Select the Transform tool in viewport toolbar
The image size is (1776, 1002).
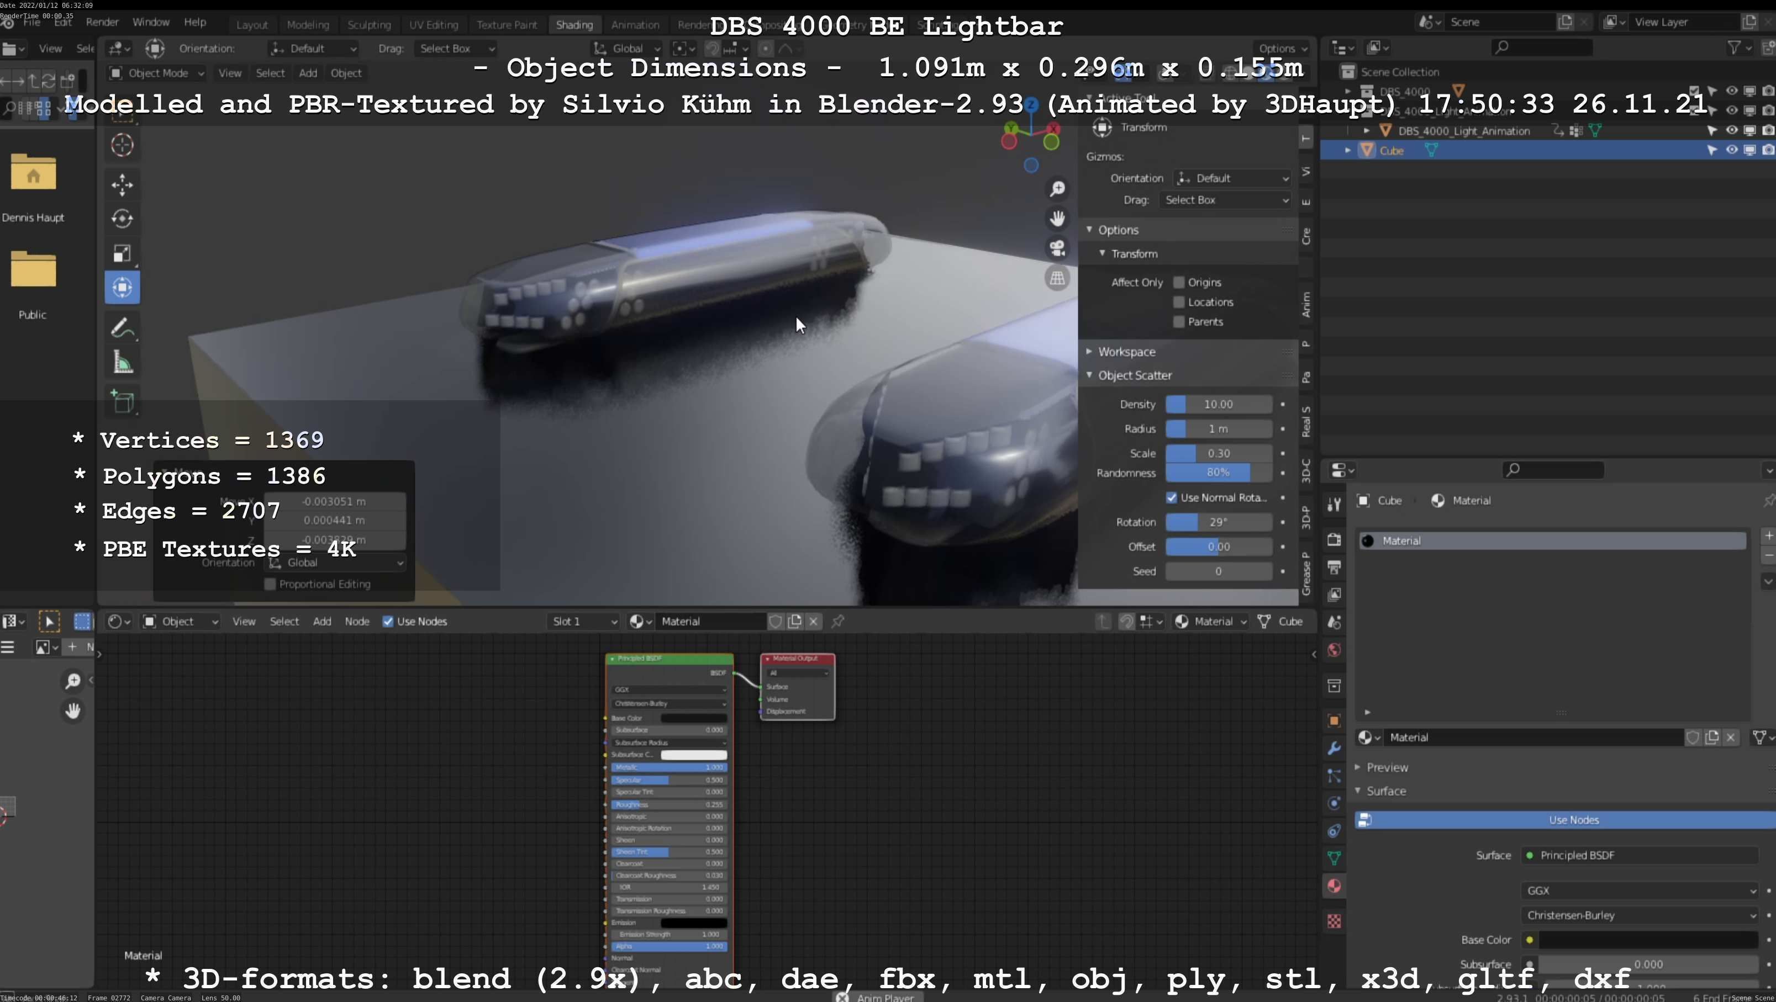(122, 288)
